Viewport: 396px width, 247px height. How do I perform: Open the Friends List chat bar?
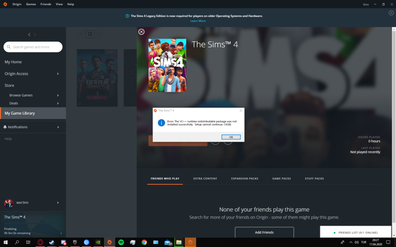coord(356,232)
